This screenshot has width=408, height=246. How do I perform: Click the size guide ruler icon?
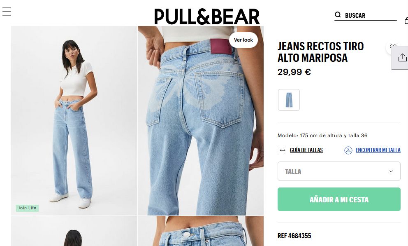[x=282, y=150]
